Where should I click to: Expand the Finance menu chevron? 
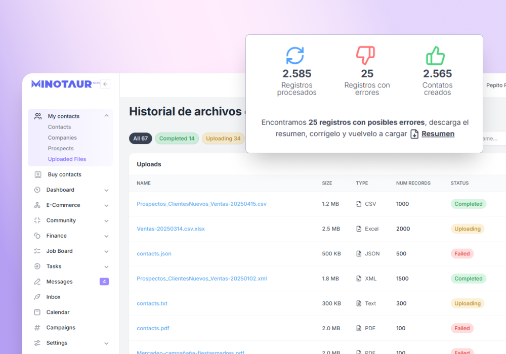click(106, 236)
